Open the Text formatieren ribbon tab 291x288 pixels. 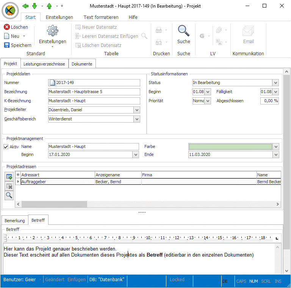[101, 17]
